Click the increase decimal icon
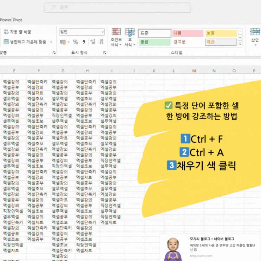 pyautogui.click(x=92, y=42)
